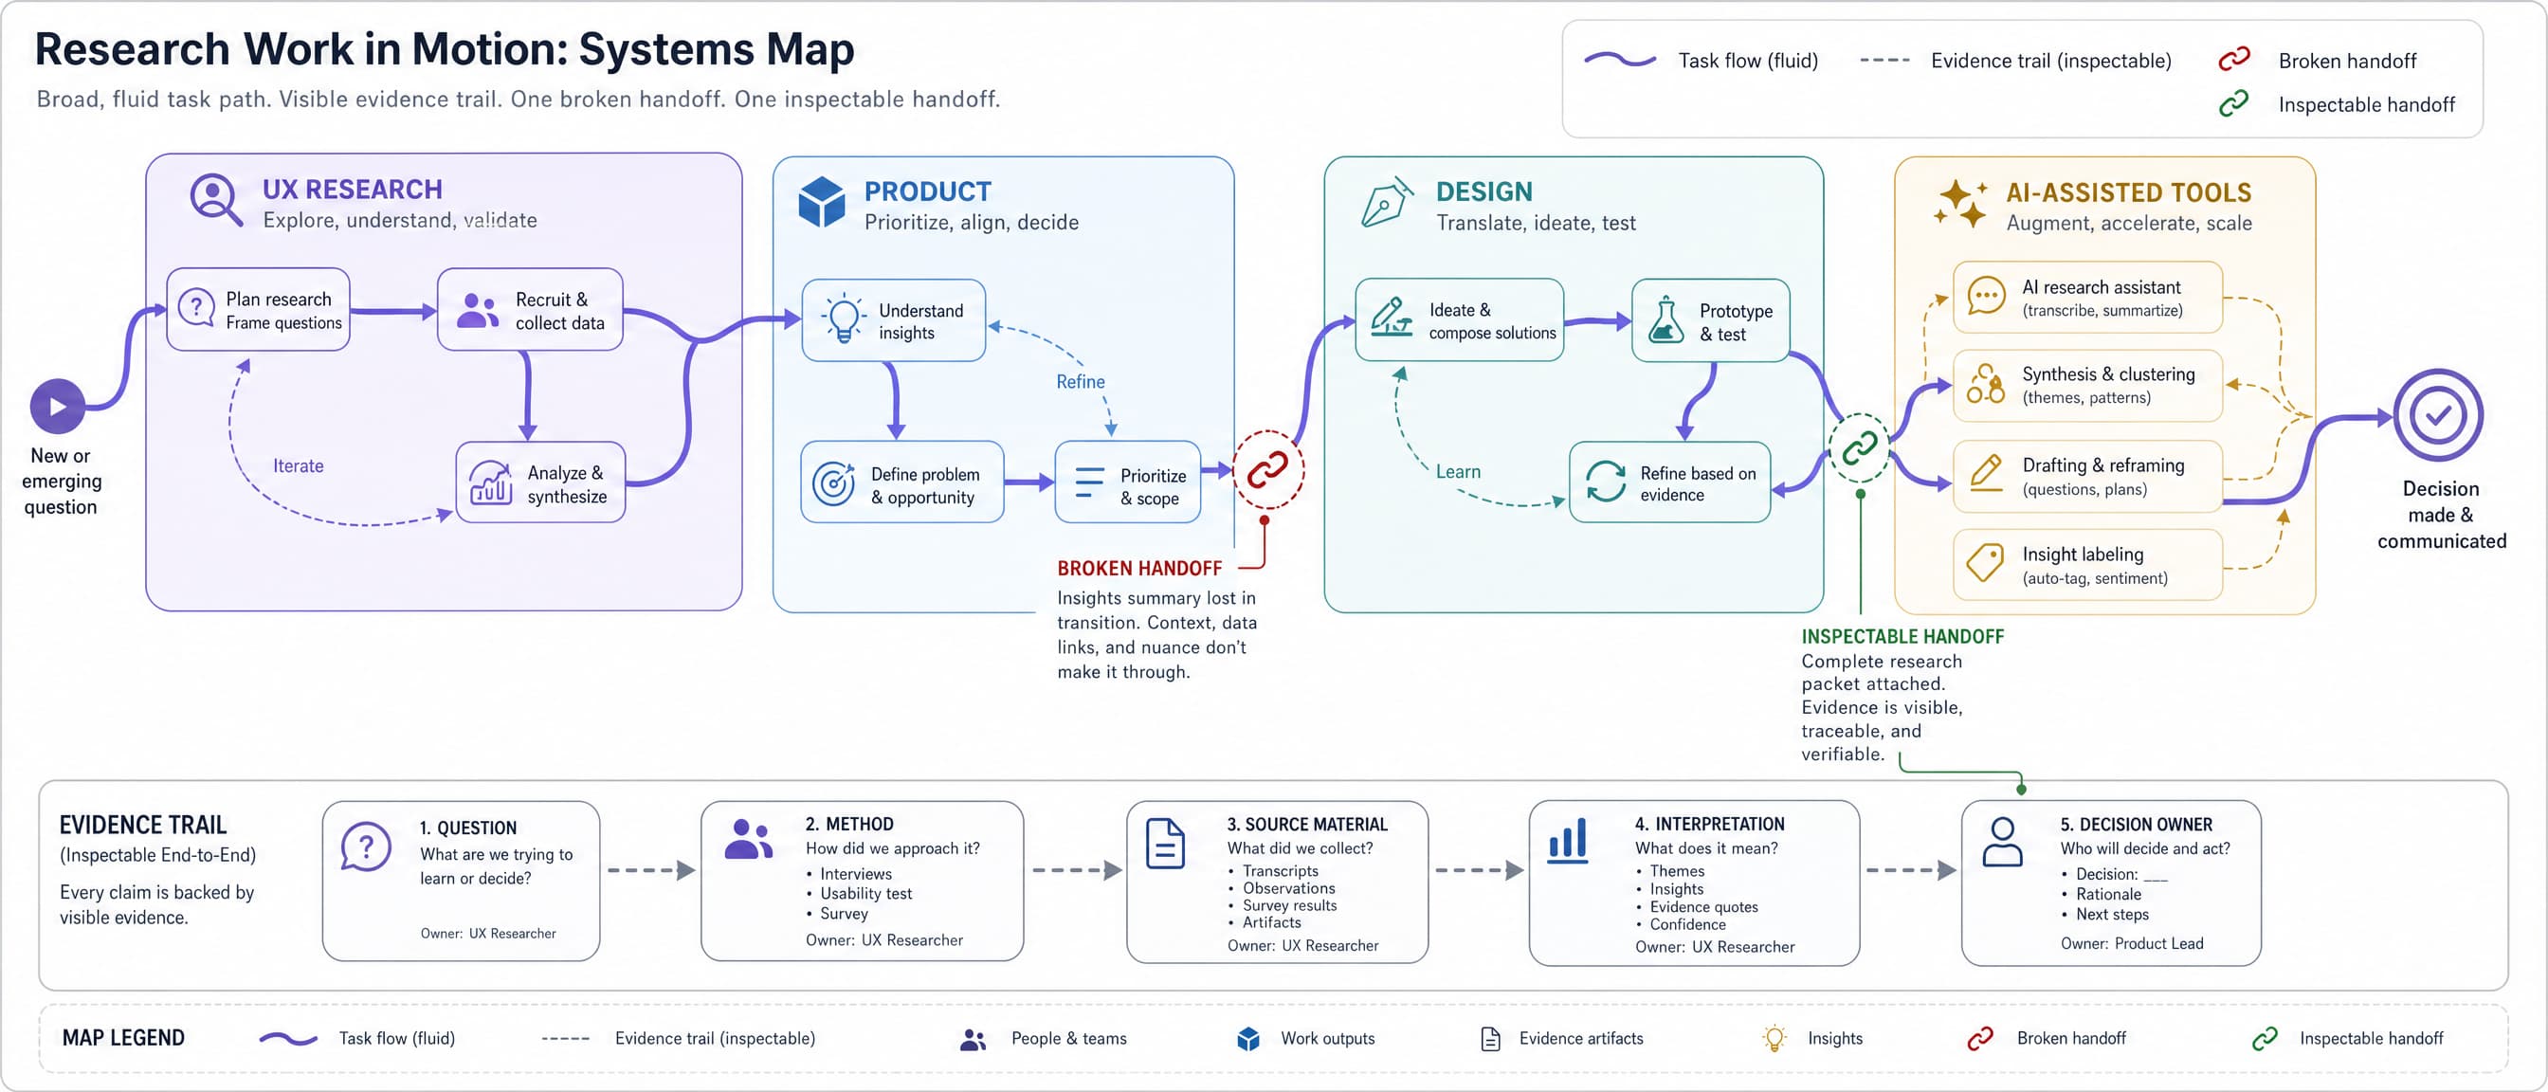Click the AI-Assisted Tools sparkle icon

click(1960, 204)
